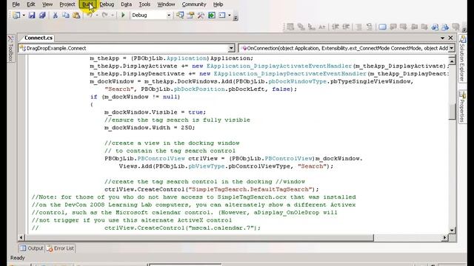
Task: Click the Paste clipboard icon
Action: pyautogui.click(x=76, y=15)
